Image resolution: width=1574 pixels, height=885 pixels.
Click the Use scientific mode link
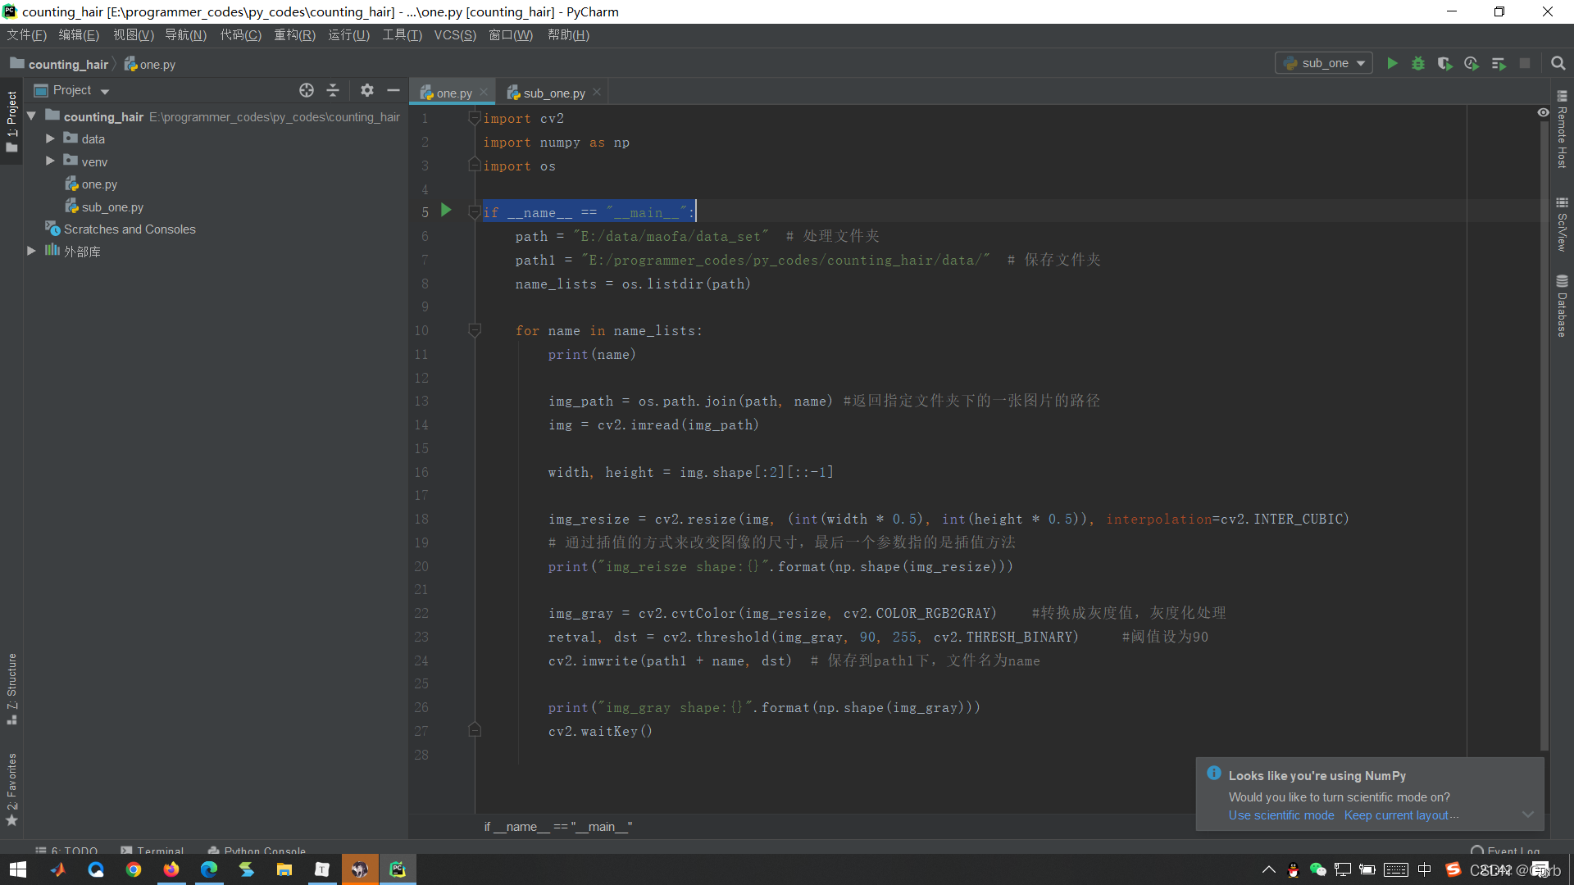(1281, 815)
